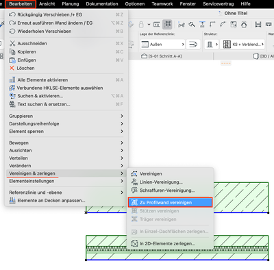Viewport: 274px width, 270px height.
Task: Click Einfügen in the menu
Action: (66, 60)
